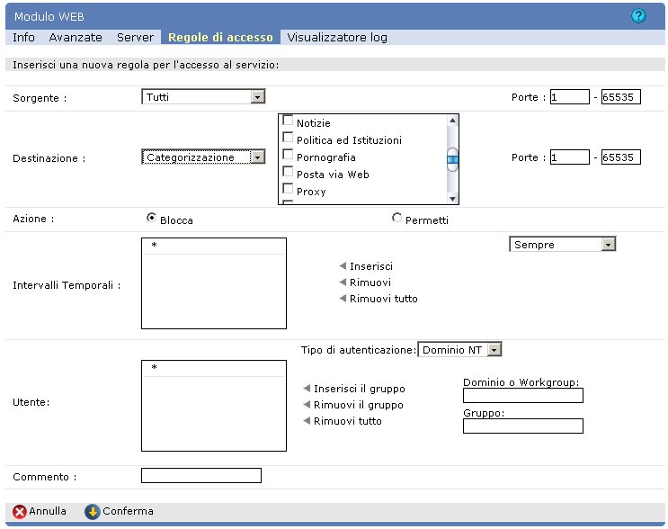Click the Conferma confirm arrow icon
The image size is (668, 529).
point(92,511)
